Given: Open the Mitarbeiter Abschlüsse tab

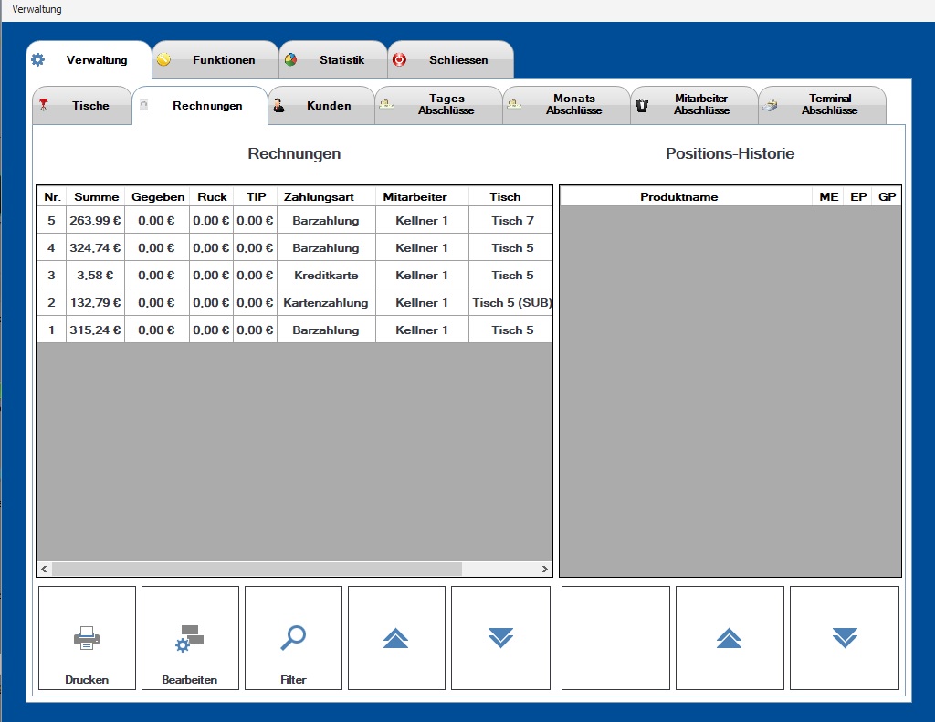Looking at the screenshot, I should (x=694, y=105).
